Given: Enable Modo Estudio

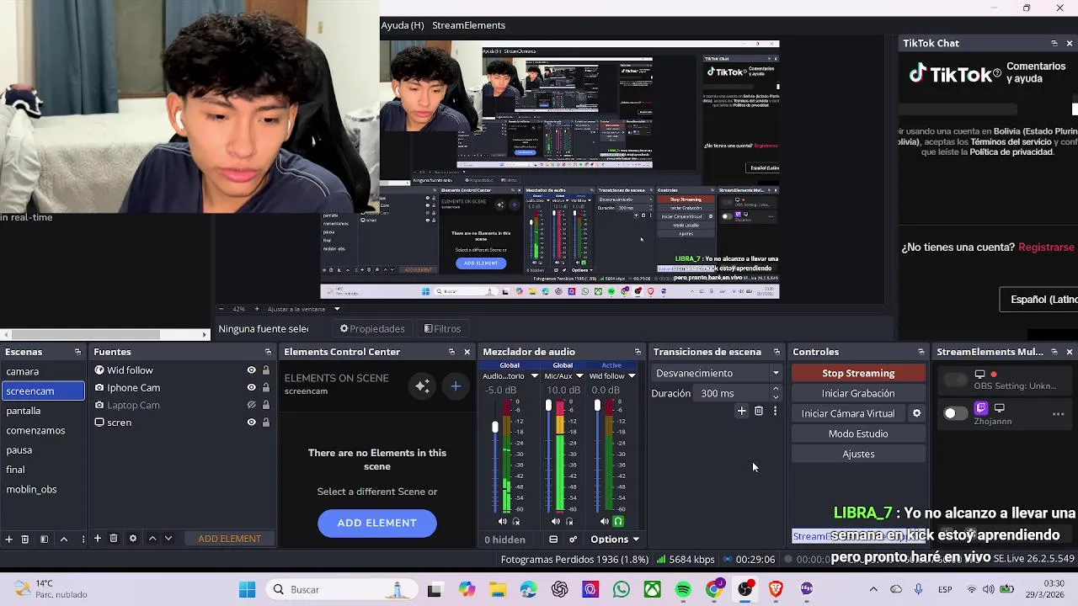Looking at the screenshot, I should pyautogui.click(x=858, y=433).
